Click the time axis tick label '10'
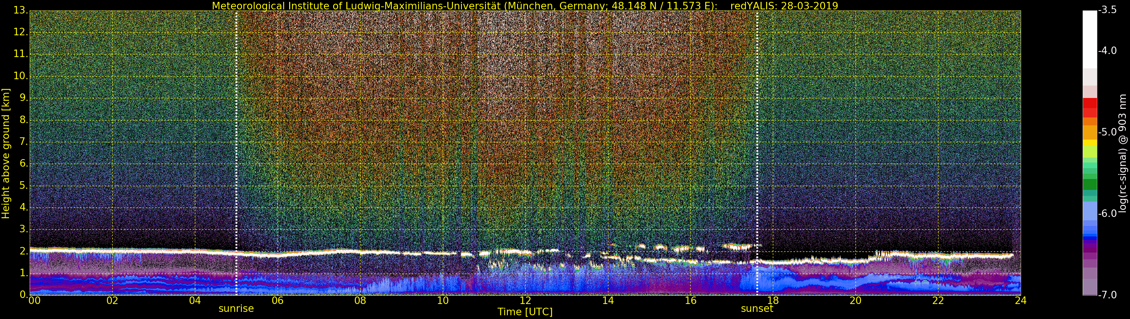 tap(443, 300)
